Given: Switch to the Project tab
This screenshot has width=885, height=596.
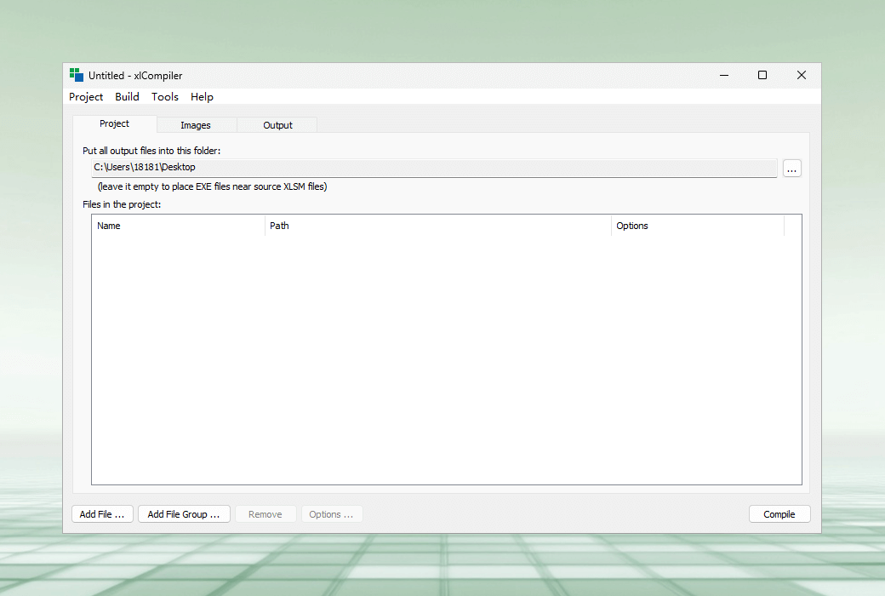Looking at the screenshot, I should [x=115, y=123].
